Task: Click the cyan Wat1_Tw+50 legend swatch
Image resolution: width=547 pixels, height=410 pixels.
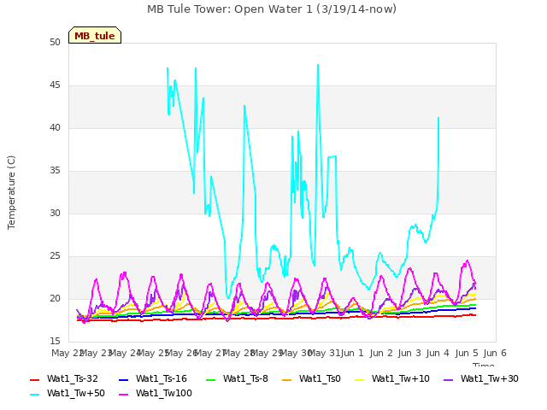Action: [x=34, y=395]
